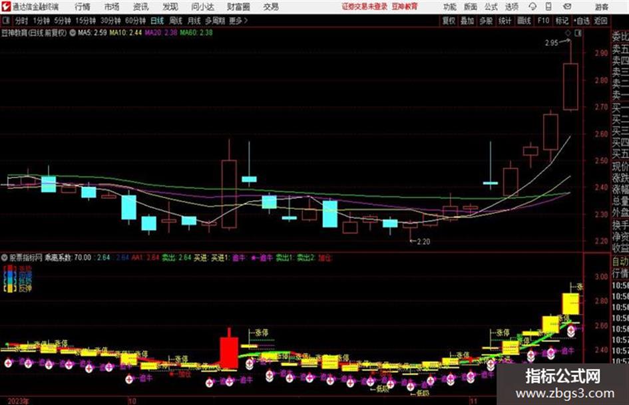This screenshot has height=405, width=629.
Task: Click the large red candlestick in sub-chart
Action: [229, 352]
